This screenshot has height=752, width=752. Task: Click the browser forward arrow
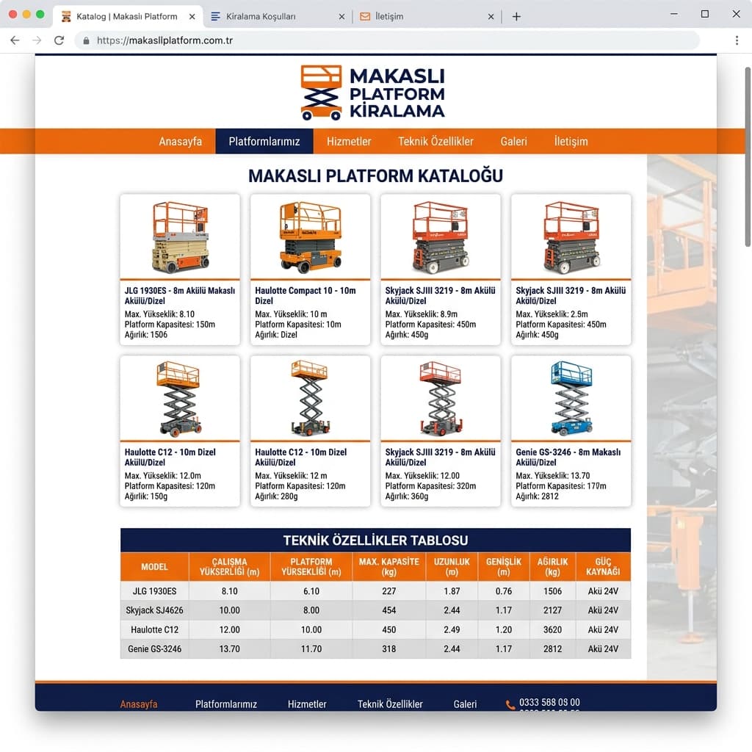pos(37,40)
